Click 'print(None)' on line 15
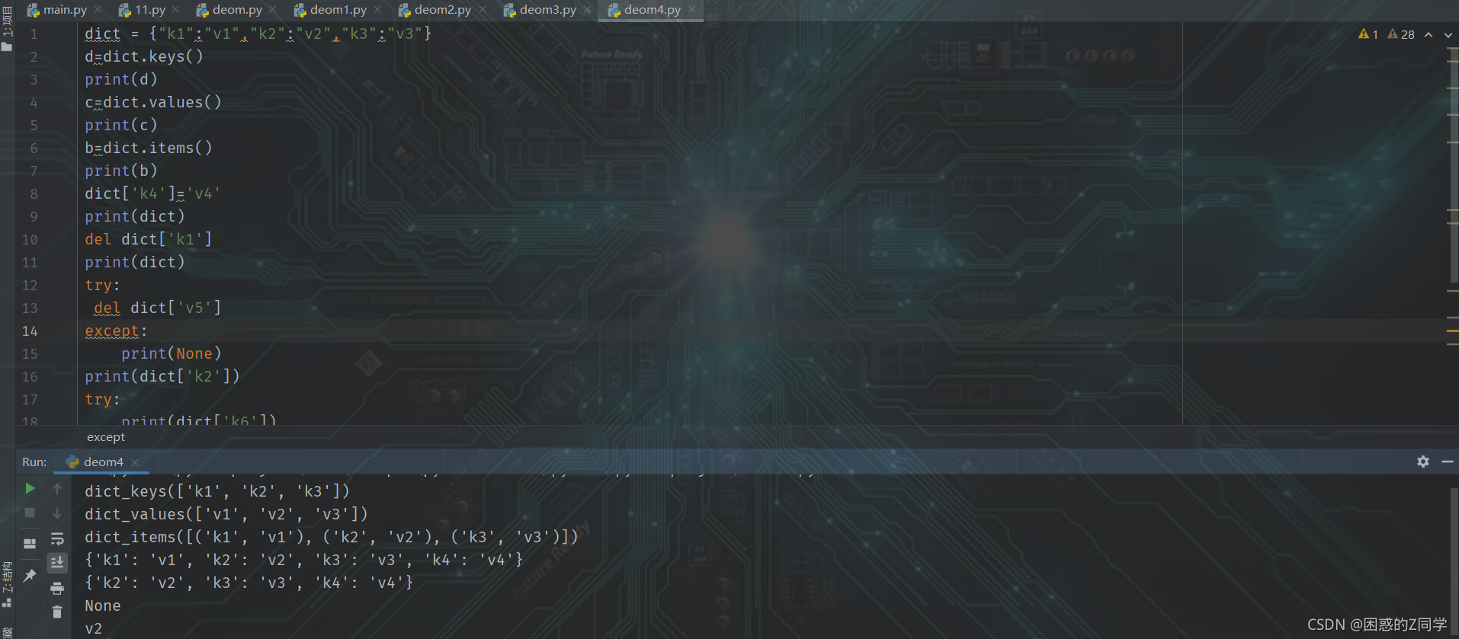This screenshot has height=639, width=1459. click(172, 354)
